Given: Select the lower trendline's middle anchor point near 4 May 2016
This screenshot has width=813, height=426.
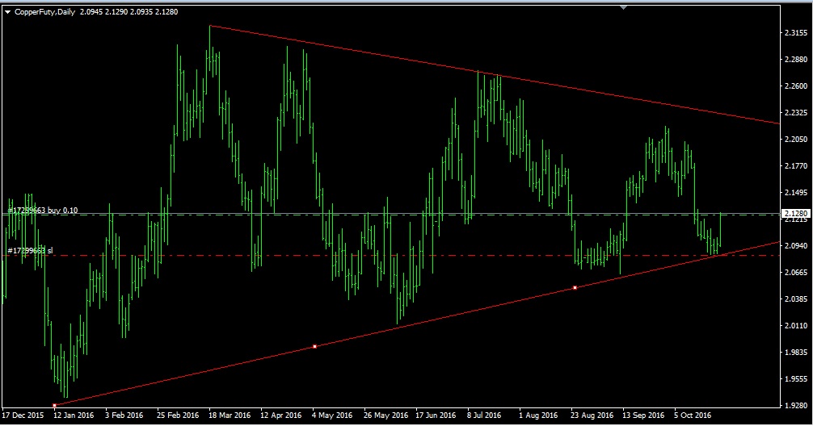Looking at the screenshot, I should point(314,346).
